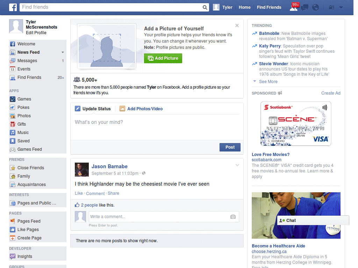This screenshot has width=358, height=268.
Task: Click the Close Friends star icon
Action: 13,168
